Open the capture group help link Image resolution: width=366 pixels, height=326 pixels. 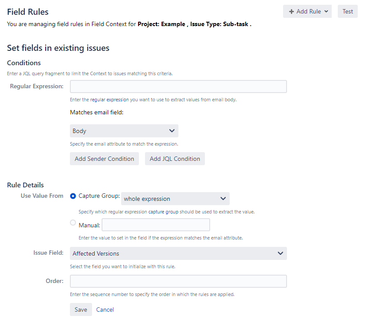(x=163, y=212)
